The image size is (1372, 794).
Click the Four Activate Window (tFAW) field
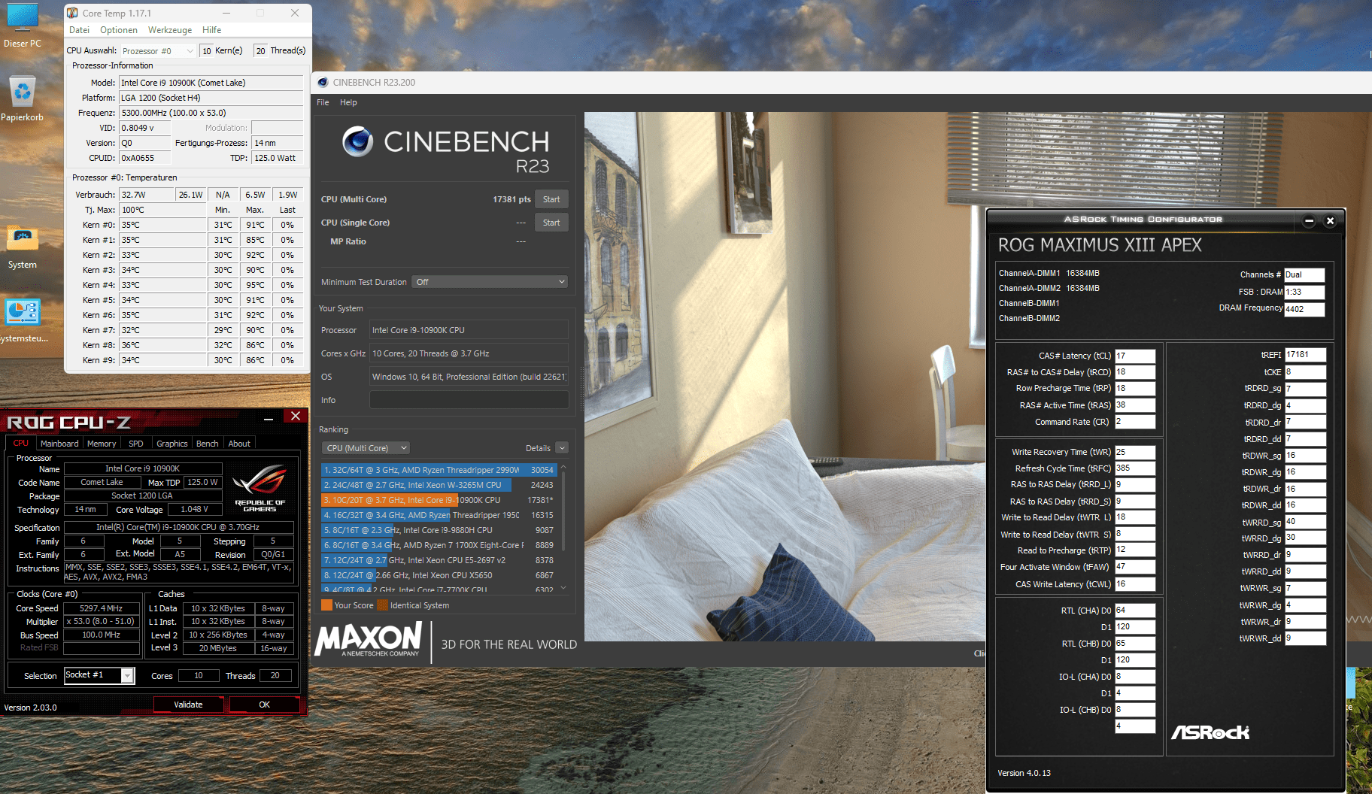1135,567
